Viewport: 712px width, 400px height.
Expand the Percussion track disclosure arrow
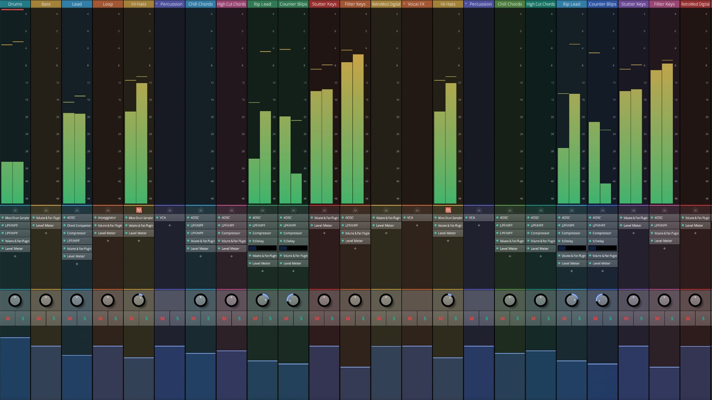[x=156, y=4]
